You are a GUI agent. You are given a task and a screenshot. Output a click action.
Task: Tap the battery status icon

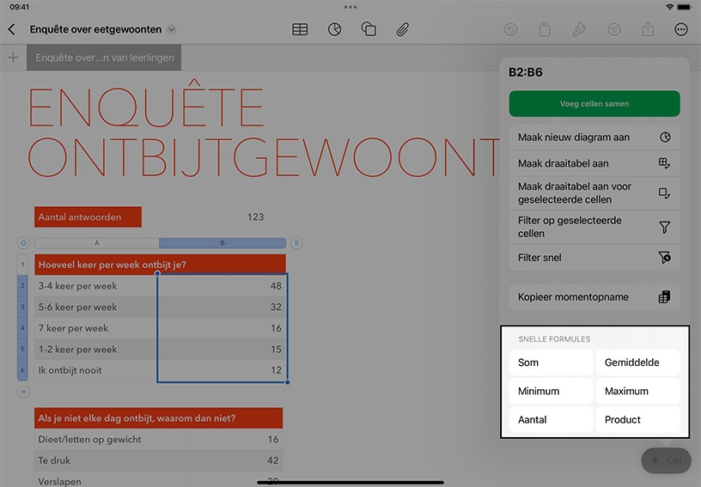[x=684, y=7]
